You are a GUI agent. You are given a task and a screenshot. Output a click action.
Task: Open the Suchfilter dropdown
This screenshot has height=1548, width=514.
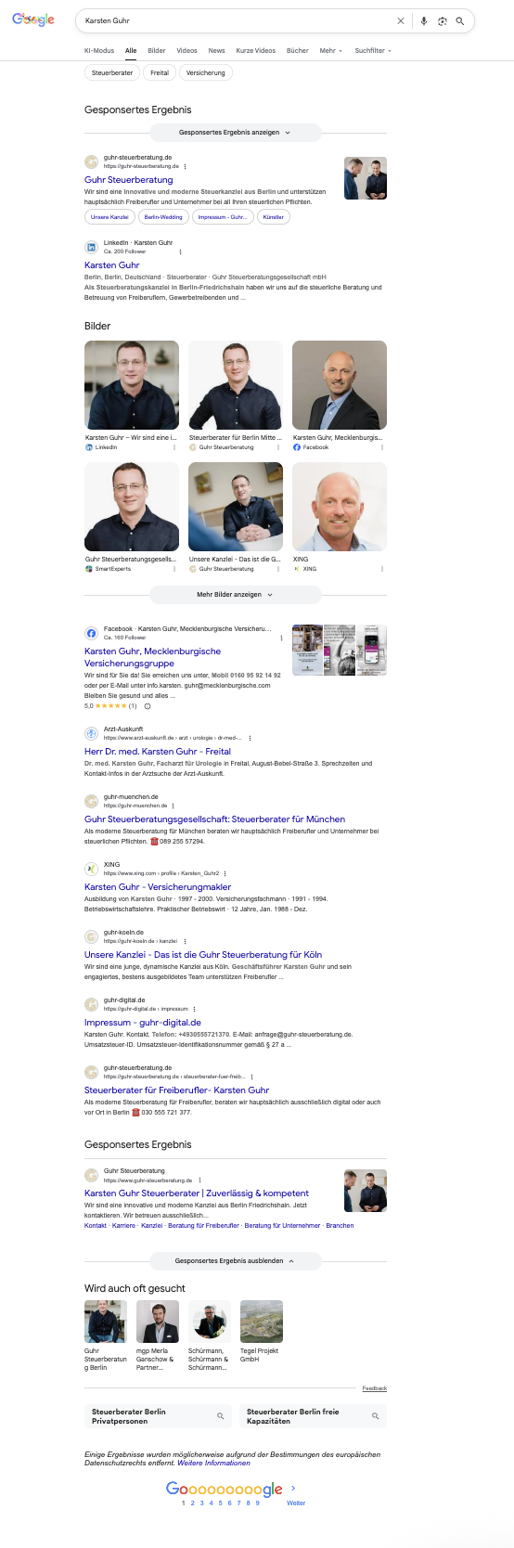pos(373,50)
